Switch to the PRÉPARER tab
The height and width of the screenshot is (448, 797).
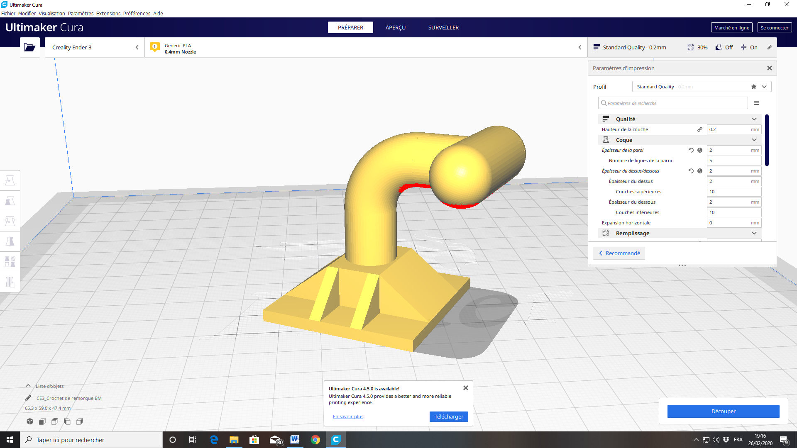pos(350,27)
